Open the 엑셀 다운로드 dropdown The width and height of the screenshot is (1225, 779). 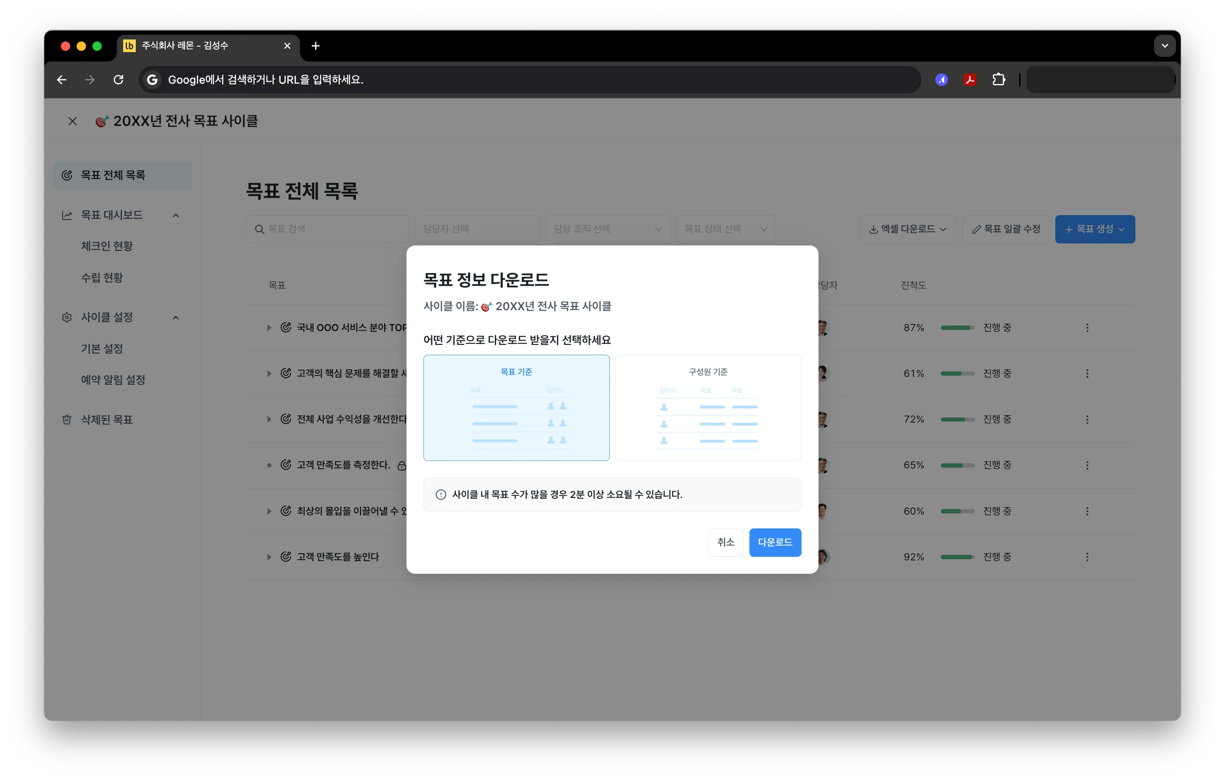tap(908, 229)
